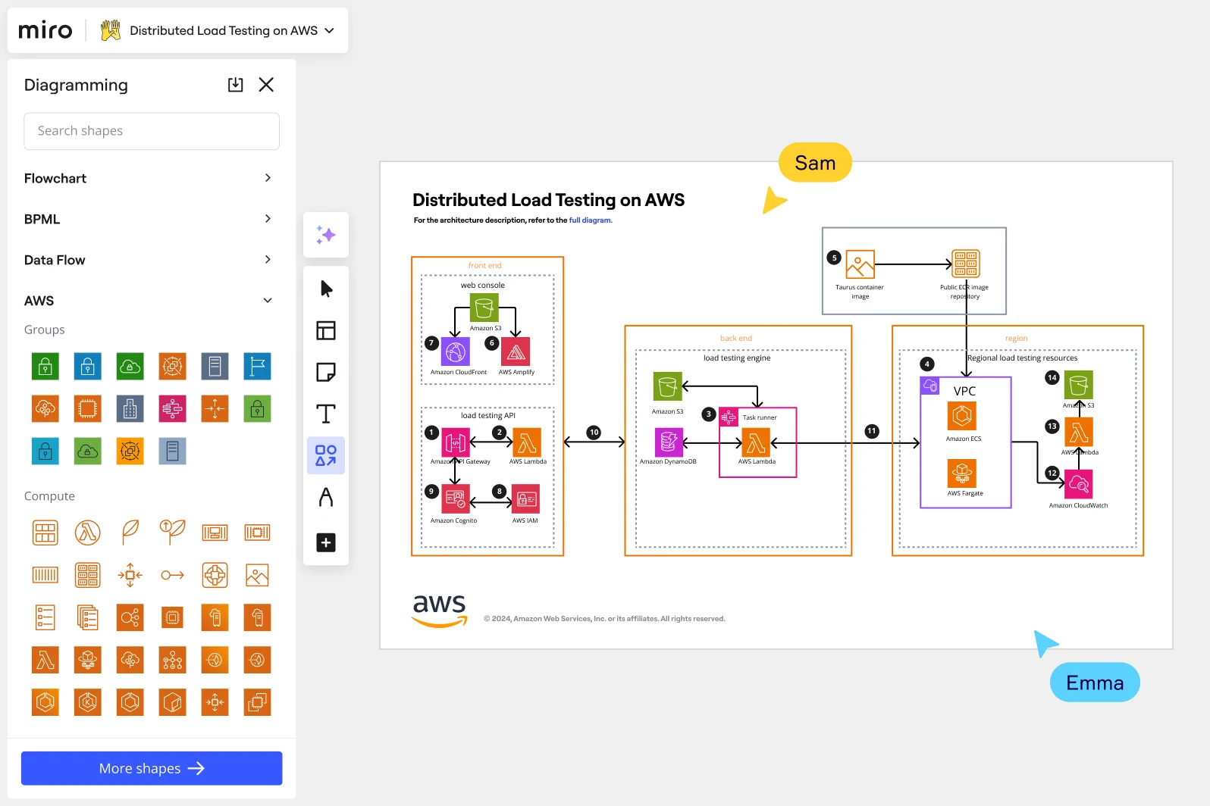The image size is (1210, 806).
Task: Open more tools plus button
Action: coord(326,542)
